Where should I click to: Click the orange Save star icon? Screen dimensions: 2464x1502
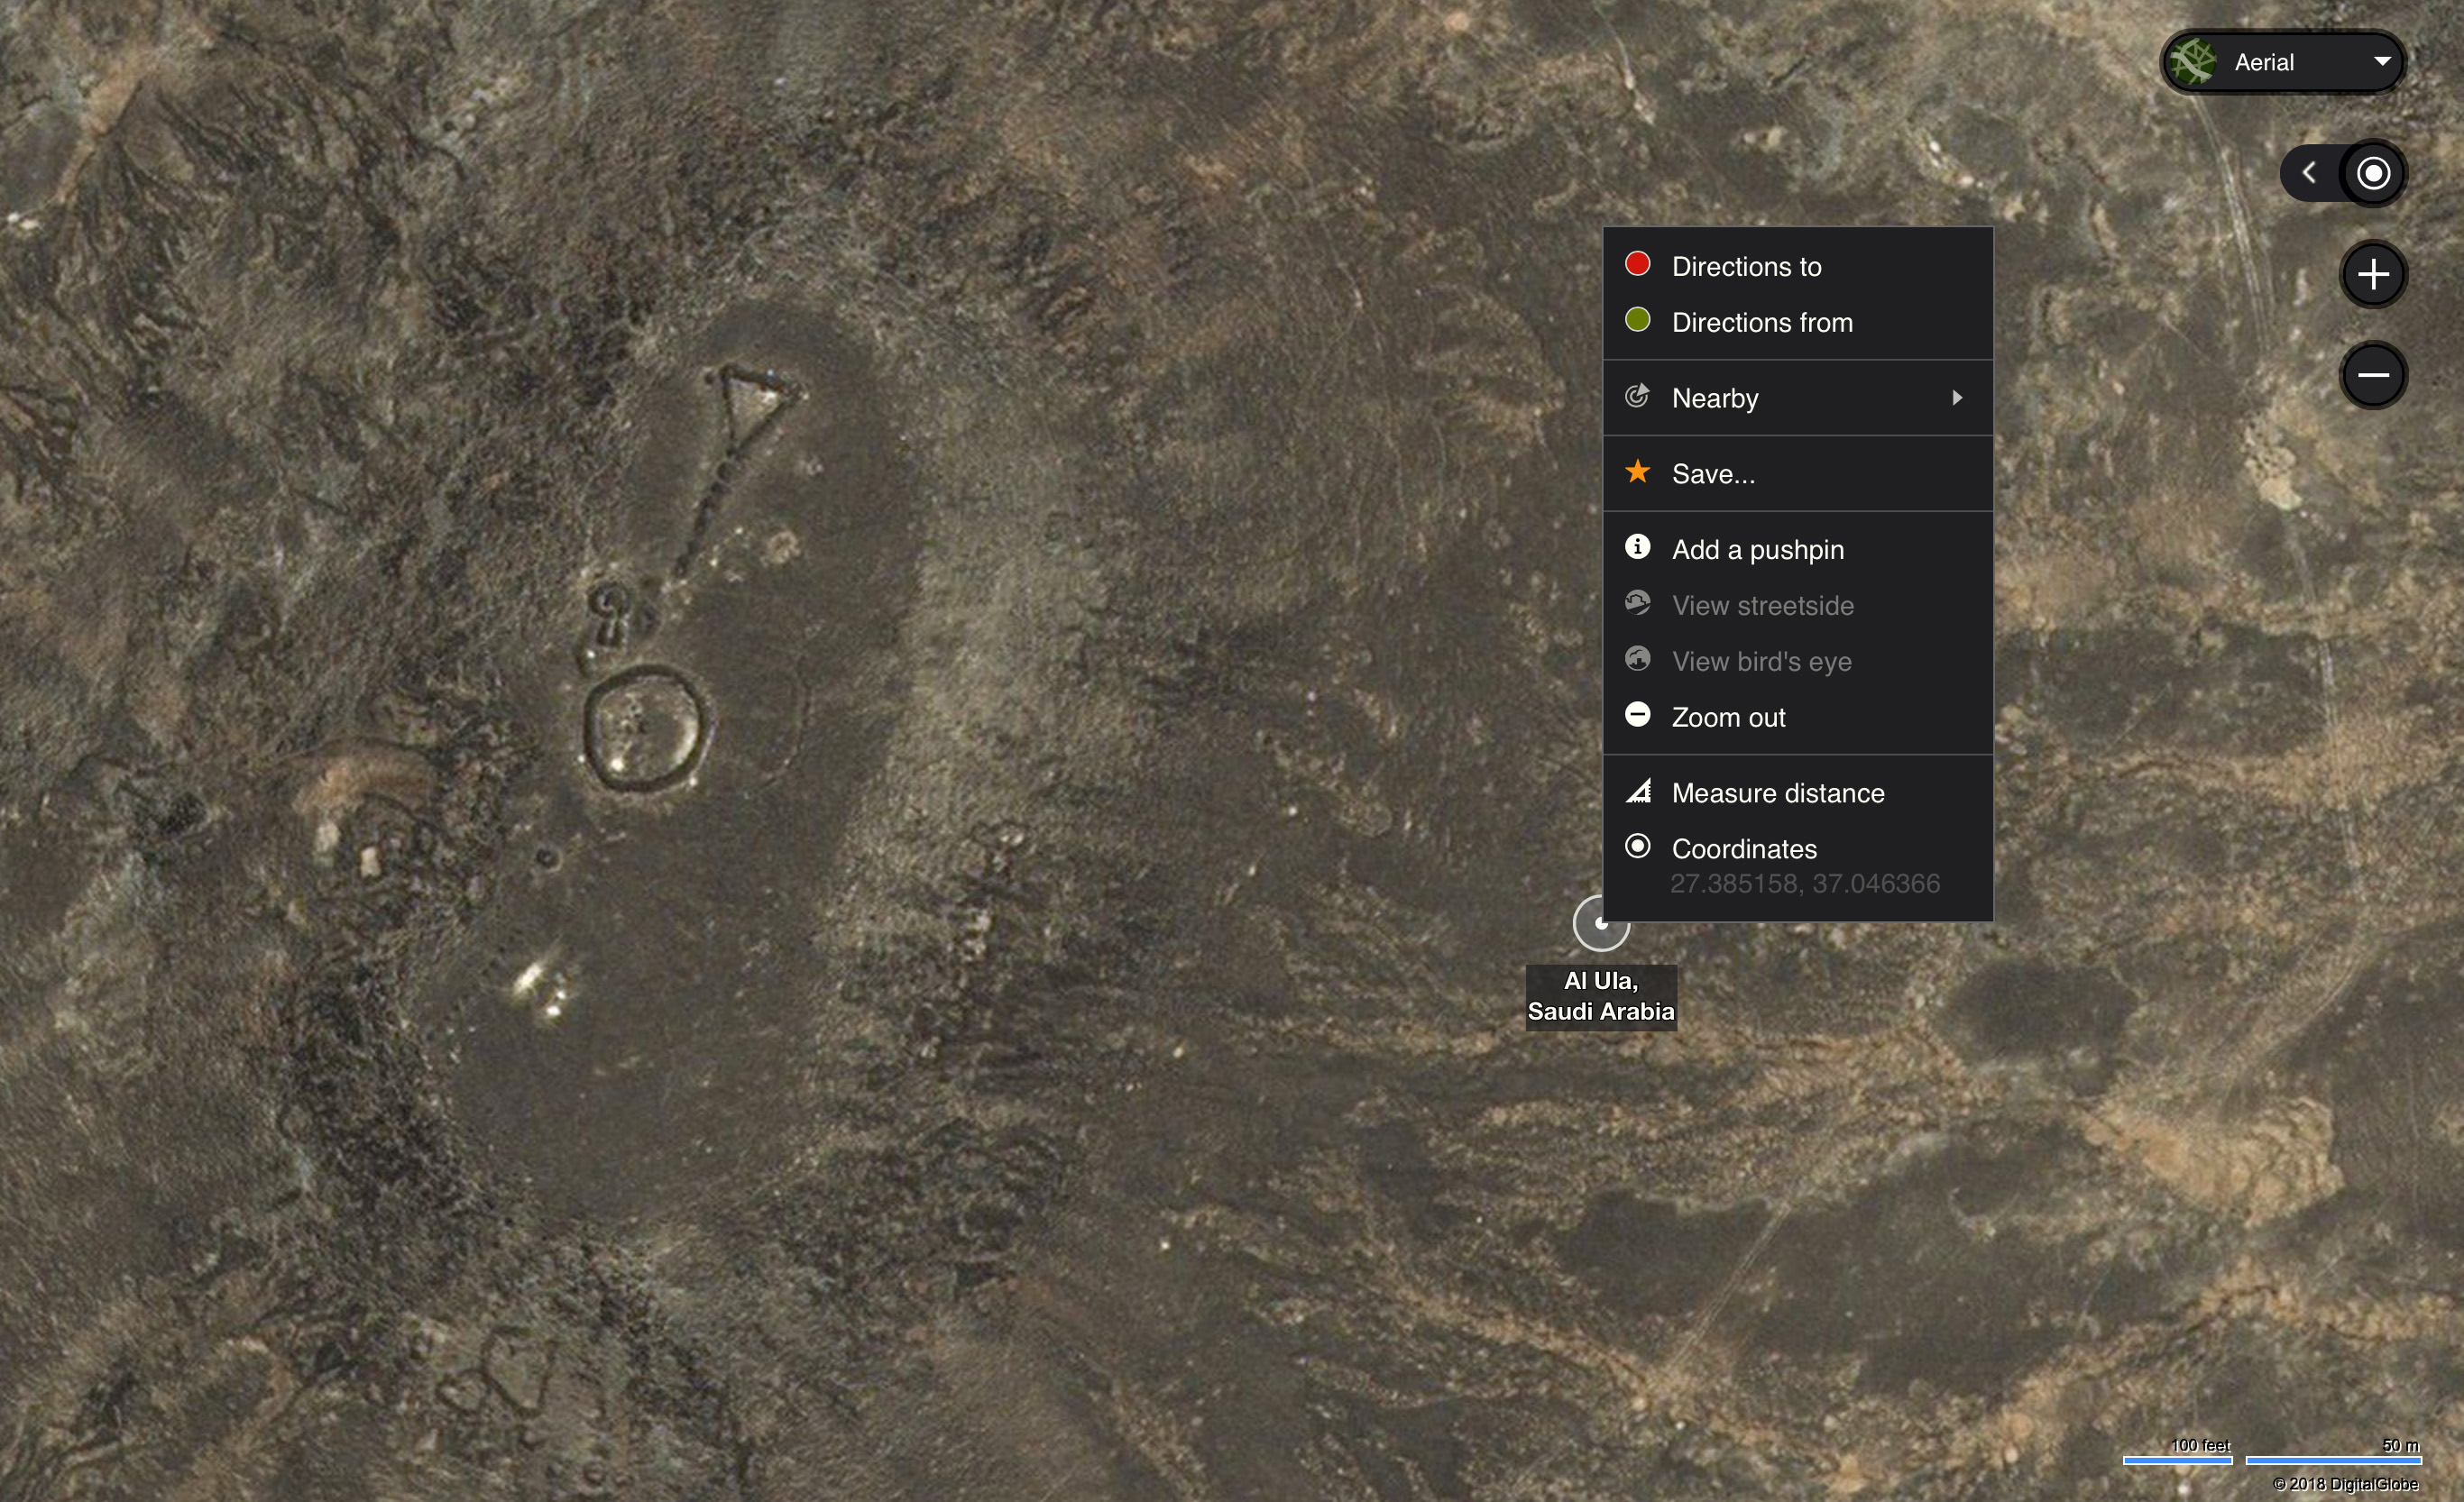coord(1637,472)
